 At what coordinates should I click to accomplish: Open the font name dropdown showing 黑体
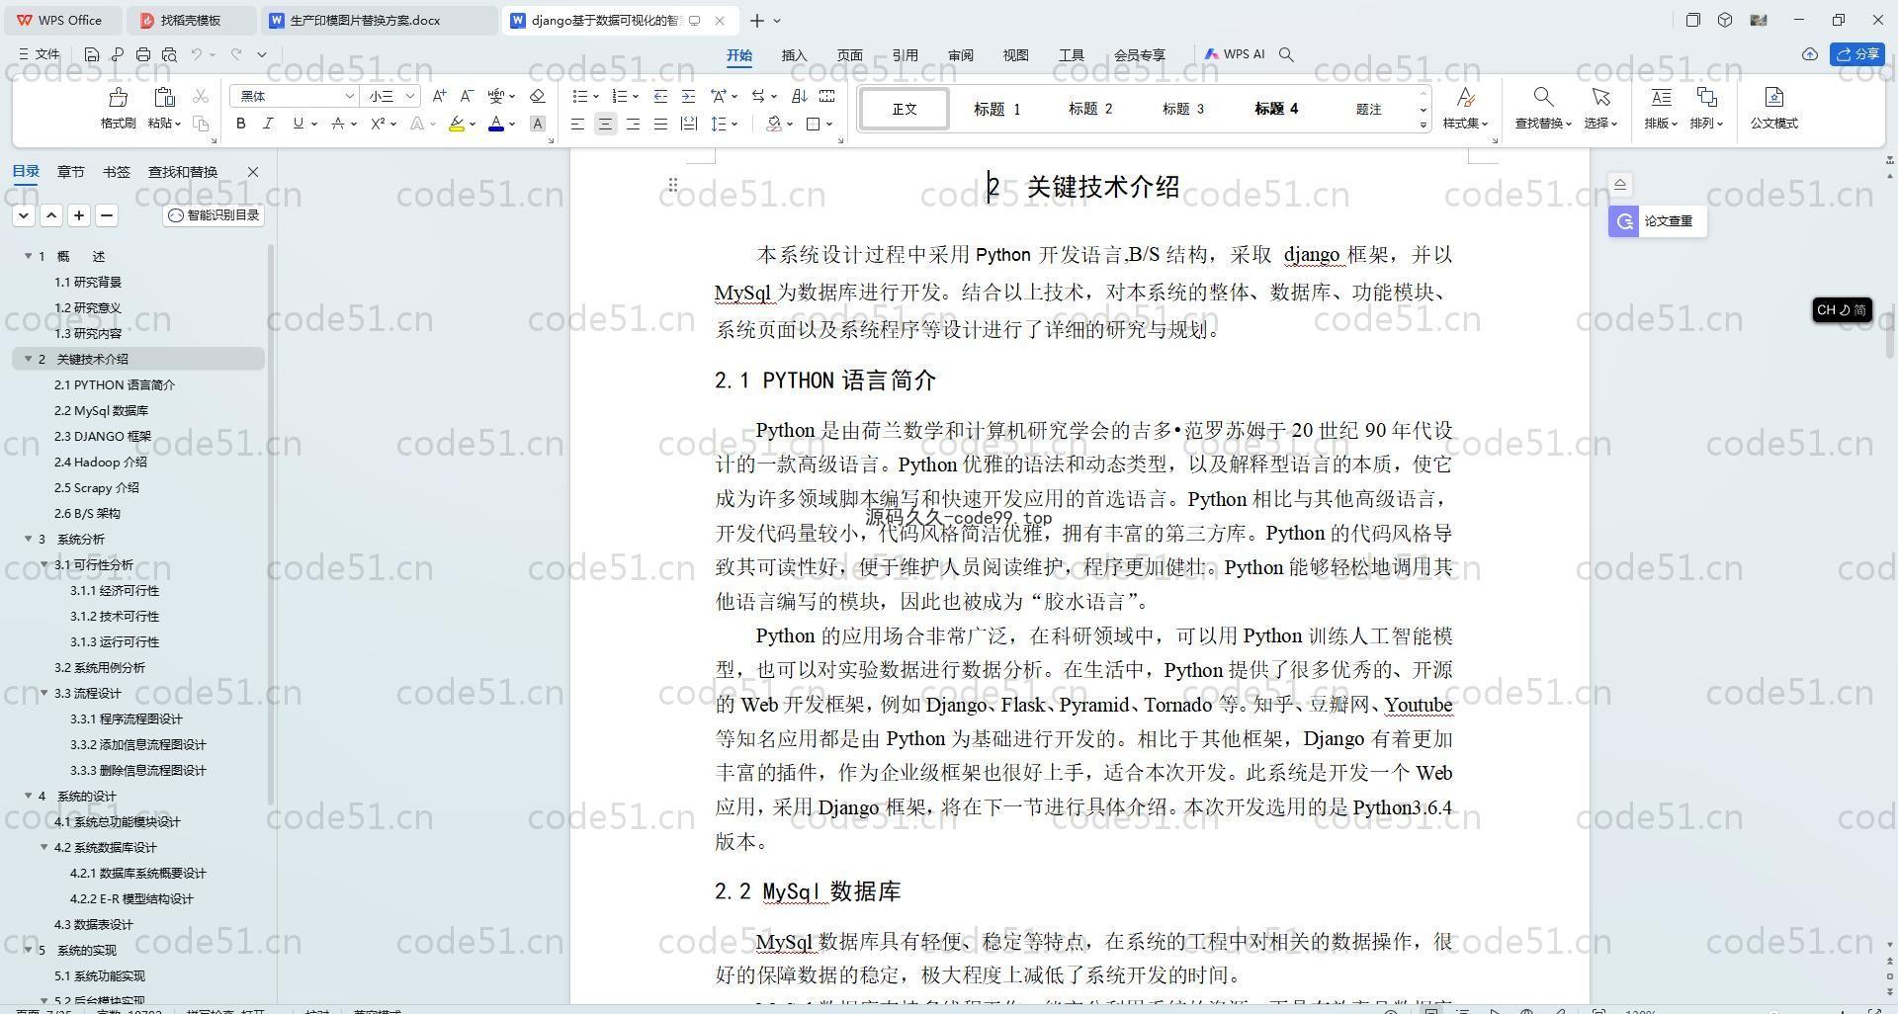[294, 96]
